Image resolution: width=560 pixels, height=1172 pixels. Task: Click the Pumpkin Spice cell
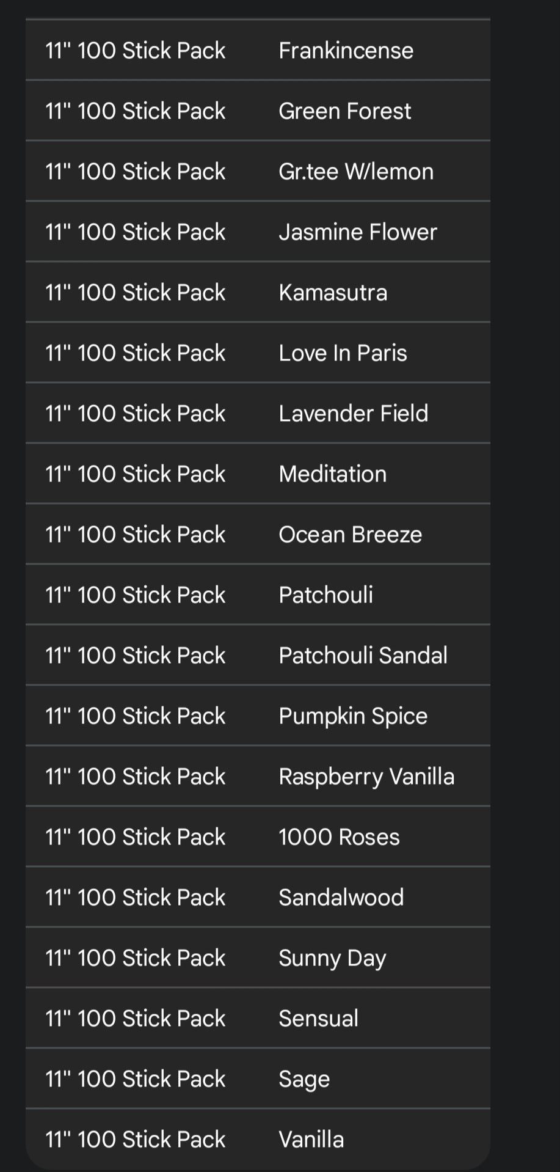pos(352,716)
